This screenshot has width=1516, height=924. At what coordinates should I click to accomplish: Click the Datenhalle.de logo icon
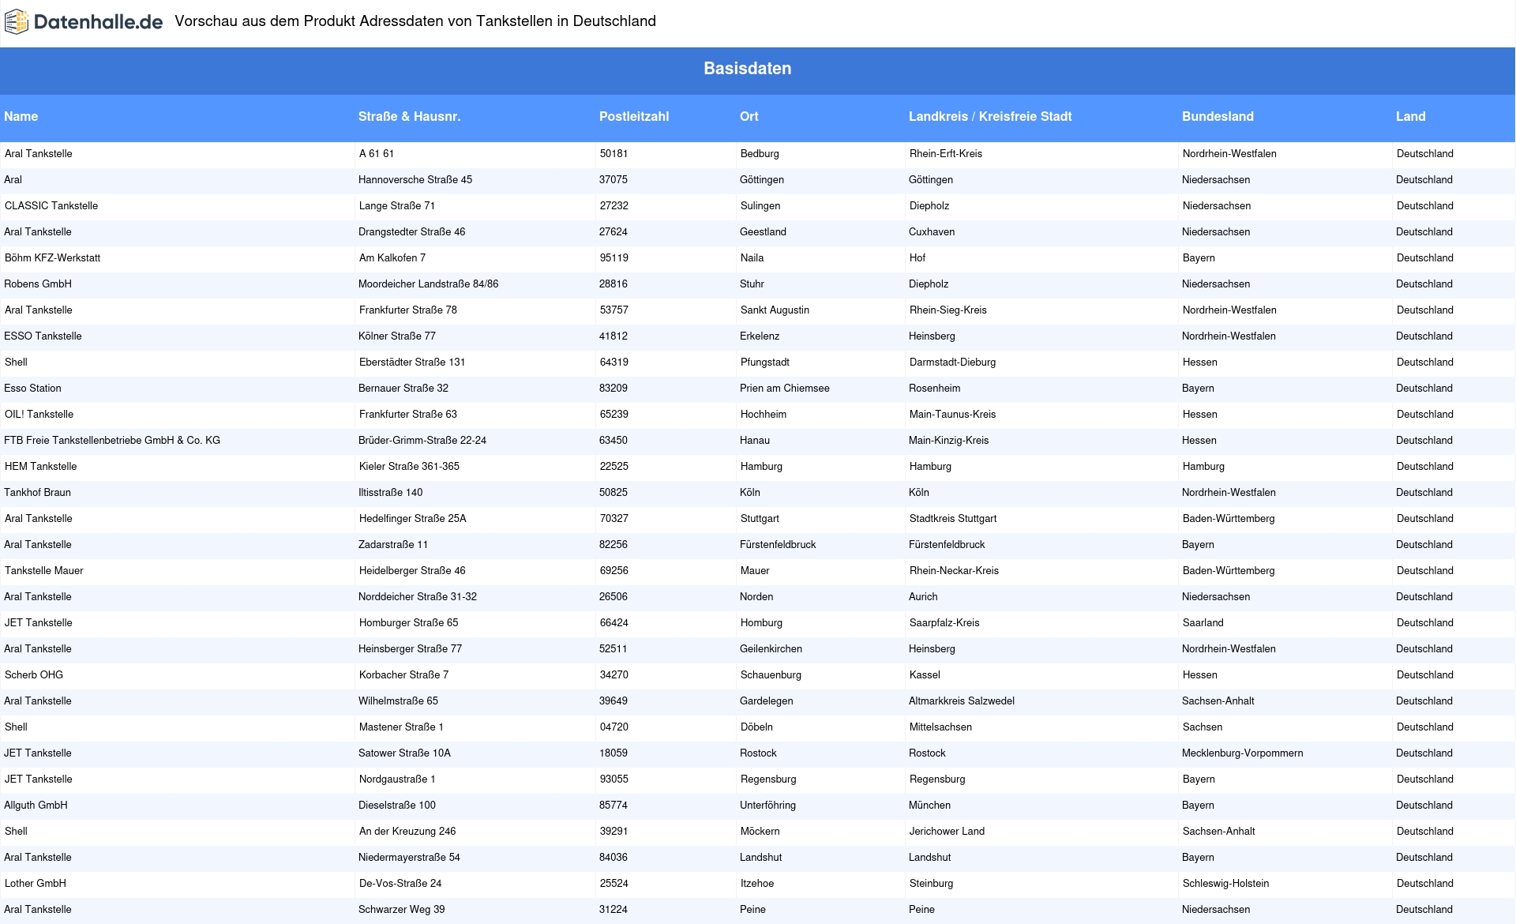[17, 22]
